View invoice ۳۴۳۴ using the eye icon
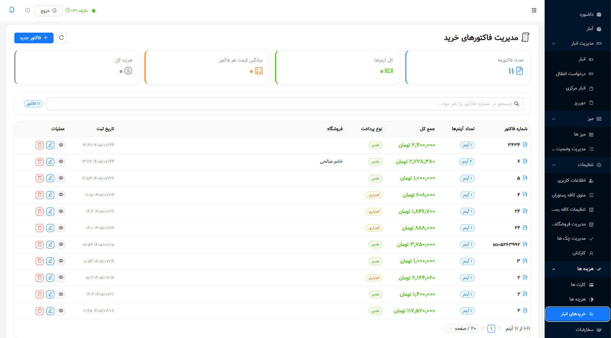Image resolution: width=611 pixels, height=338 pixels. 61,145
